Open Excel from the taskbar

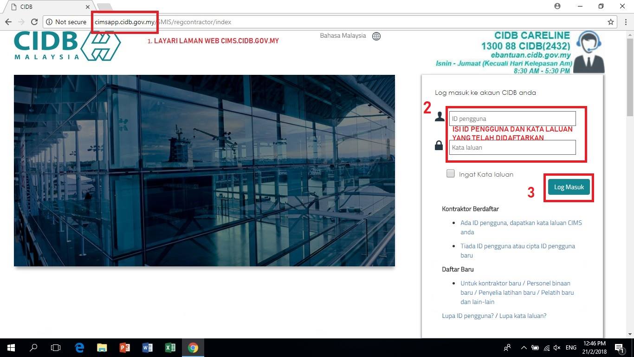click(x=170, y=348)
